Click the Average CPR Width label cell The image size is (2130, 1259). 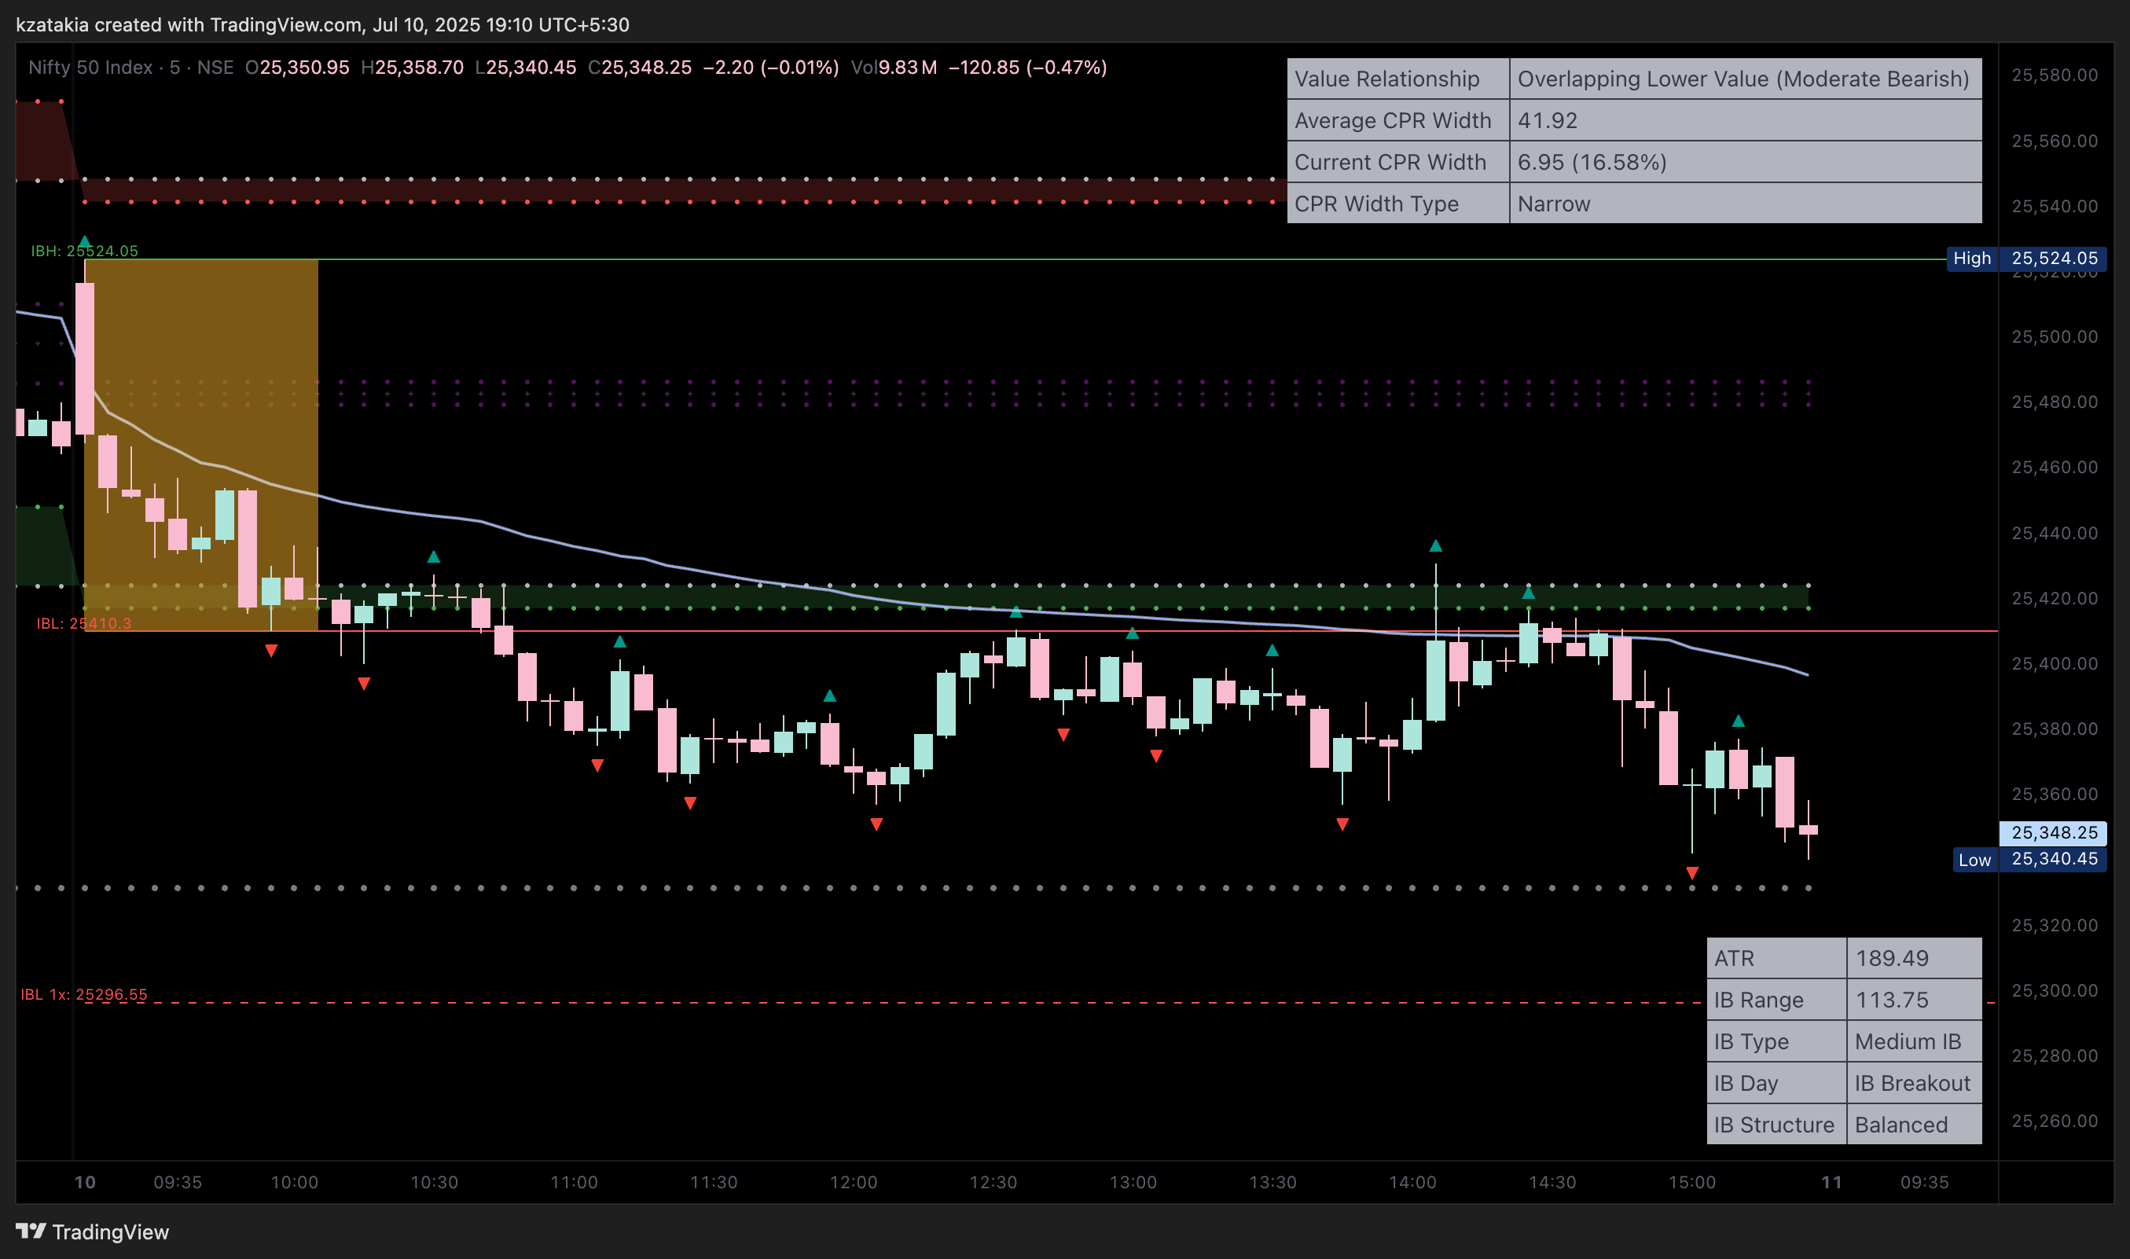pos(1398,120)
